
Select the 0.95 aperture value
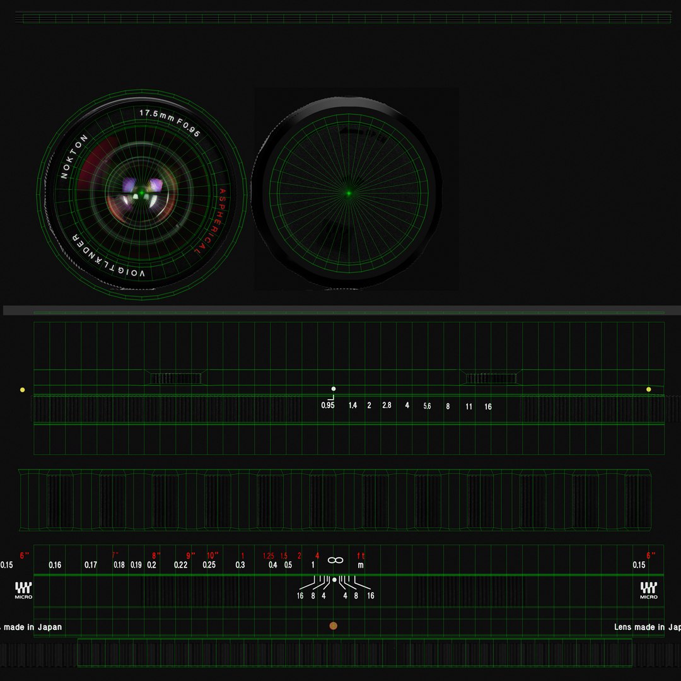[328, 405]
